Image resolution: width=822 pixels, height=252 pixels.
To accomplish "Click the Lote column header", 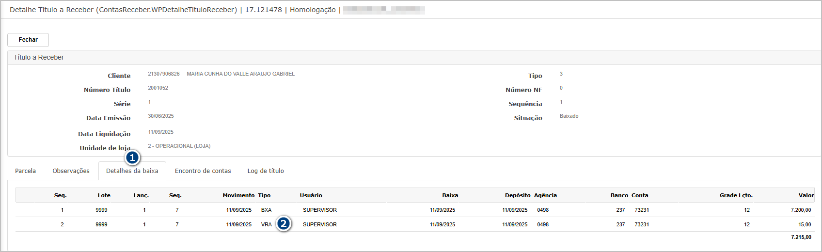I will (104, 195).
